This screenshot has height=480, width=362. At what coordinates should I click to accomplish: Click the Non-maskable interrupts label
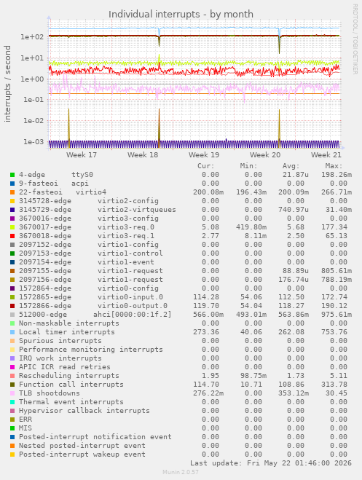69,323
